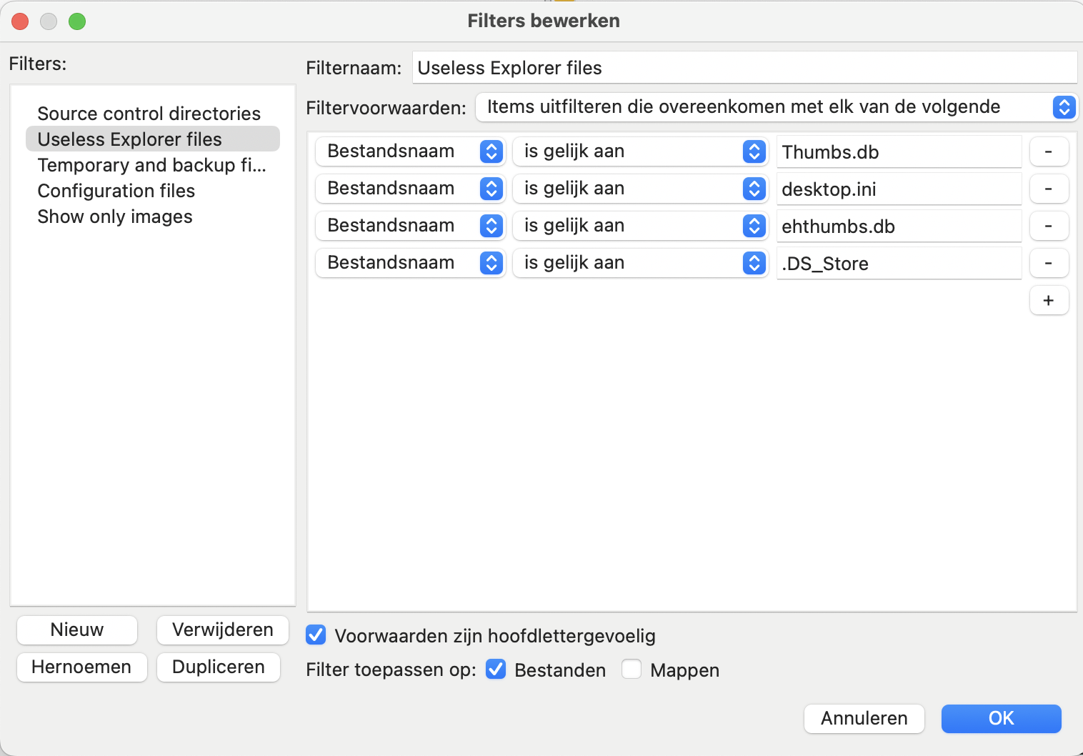Open 'is gelijk aan' dropdown for desktop.ini
The height and width of the screenshot is (756, 1083).
pyautogui.click(x=639, y=189)
